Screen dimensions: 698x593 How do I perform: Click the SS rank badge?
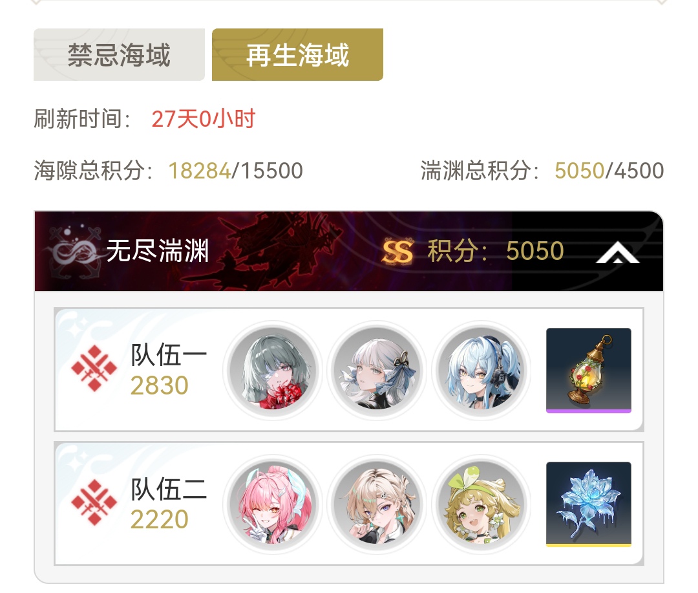(x=397, y=252)
